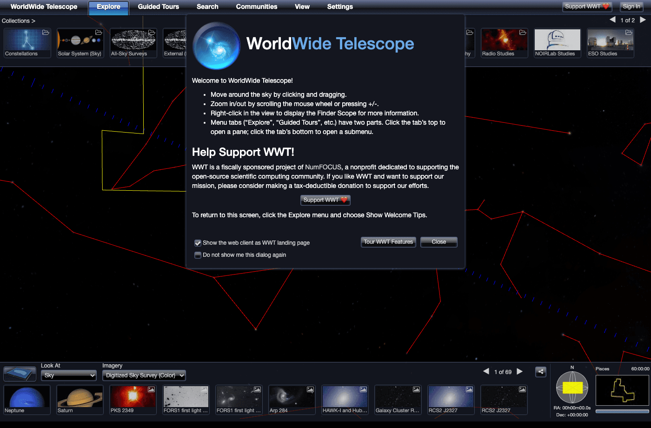Click the Radio Studies folder icon
The width and height of the screenshot is (651, 428).
tap(522, 33)
